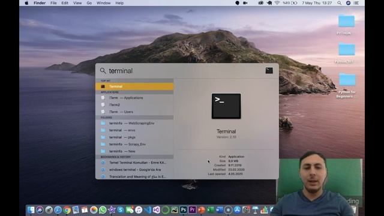Open Photos from the Dock
The width and height of the screenshot is (384, 216).
pyautogui.click(x=94, y=210)
